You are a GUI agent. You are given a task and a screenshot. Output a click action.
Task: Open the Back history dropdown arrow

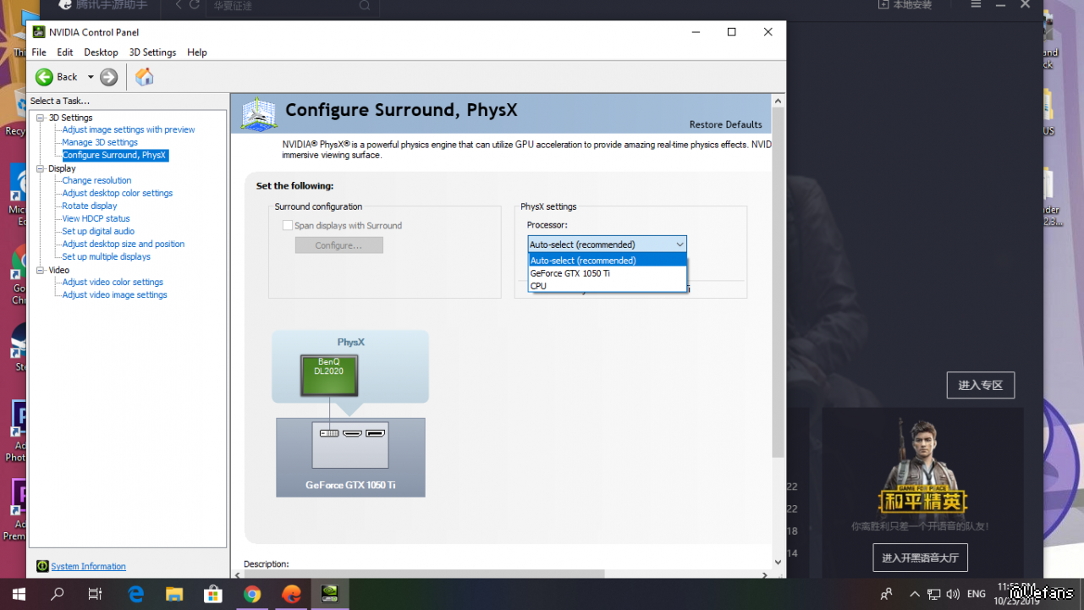(x=91, y=77)
